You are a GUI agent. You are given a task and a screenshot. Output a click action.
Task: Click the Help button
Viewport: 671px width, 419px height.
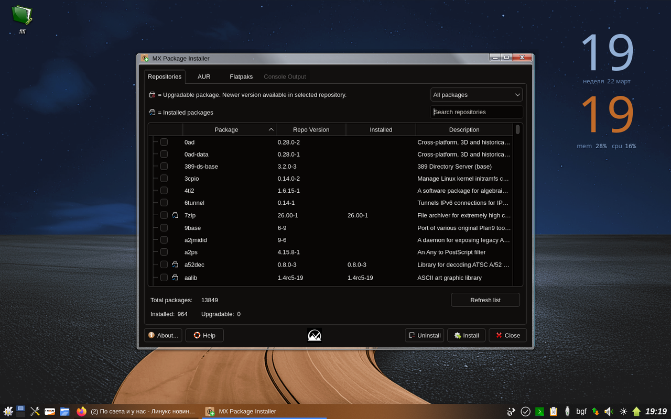(204, 335)
